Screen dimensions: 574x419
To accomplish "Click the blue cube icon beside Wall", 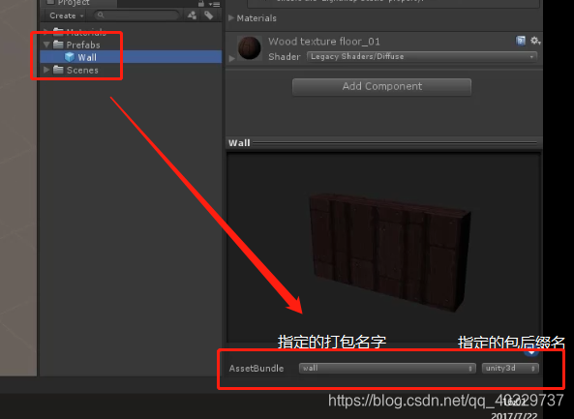I will tap(70, 57).
